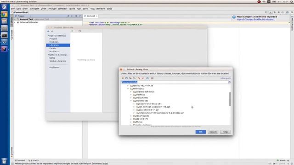The image size is (294, 165).
Task: Toggle show hidden files icon in file chooser
Action: [x=152, y=78]
